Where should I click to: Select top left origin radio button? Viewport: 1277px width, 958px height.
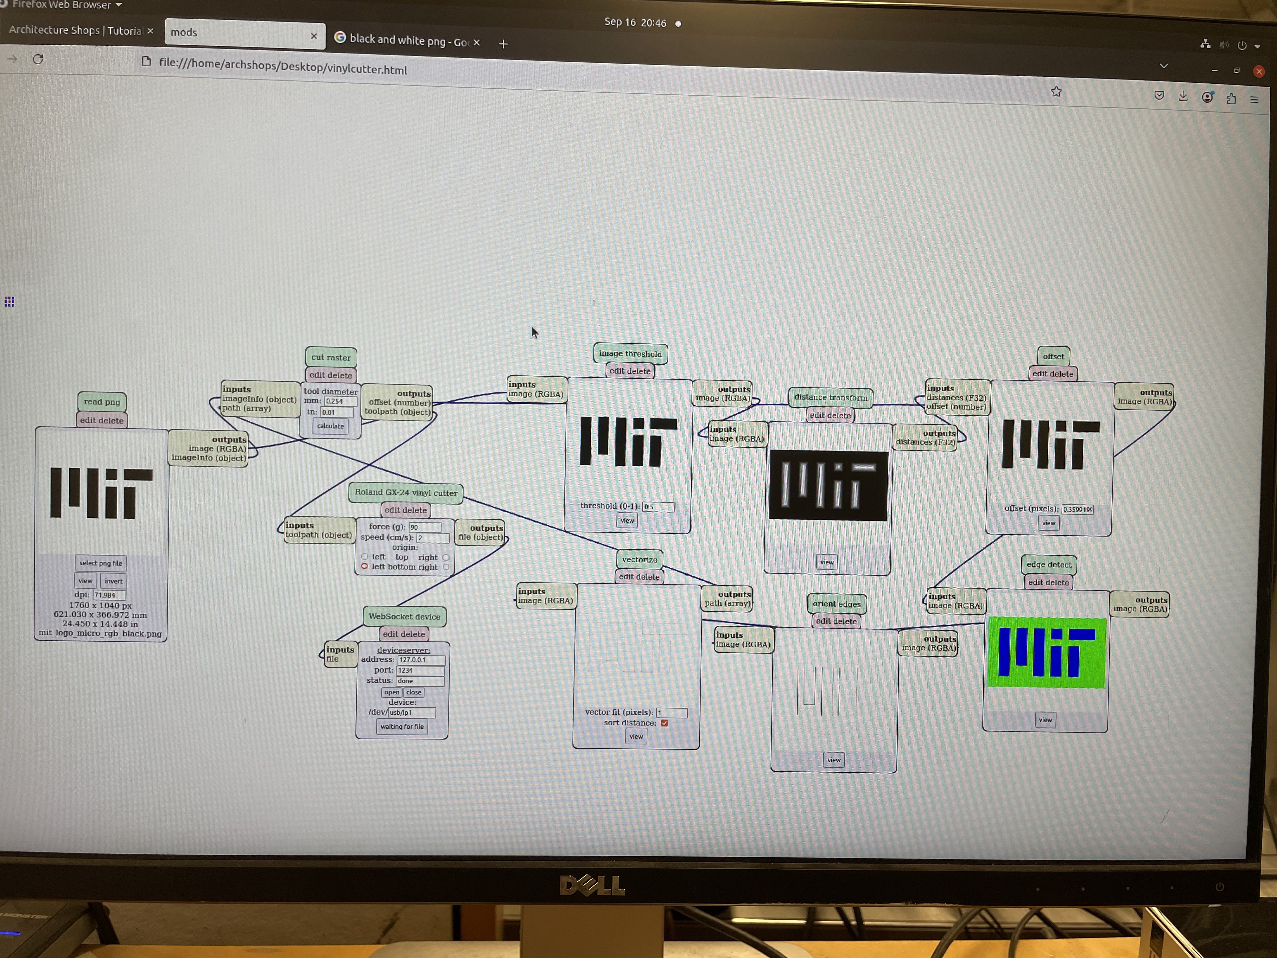click(x=364, y=557)
